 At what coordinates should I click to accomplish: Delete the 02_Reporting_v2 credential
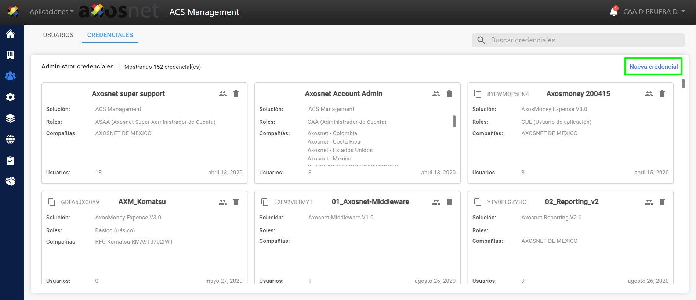tap(662, 202)
